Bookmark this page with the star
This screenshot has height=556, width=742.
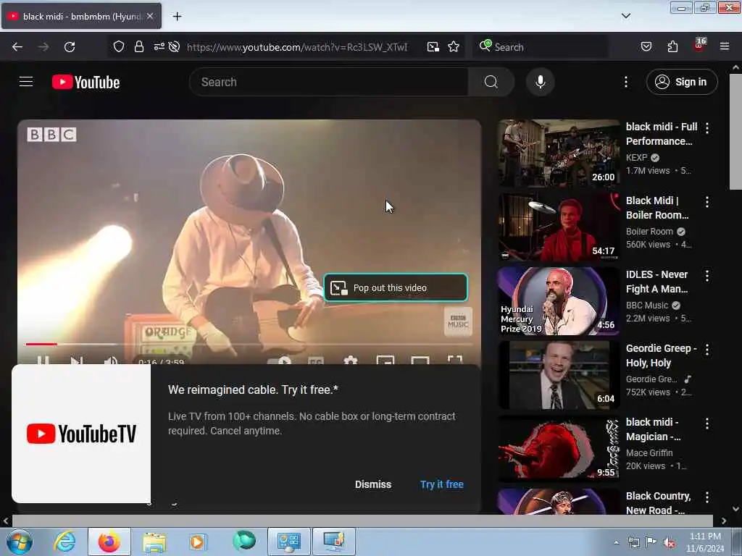click(x=454, y=47)
